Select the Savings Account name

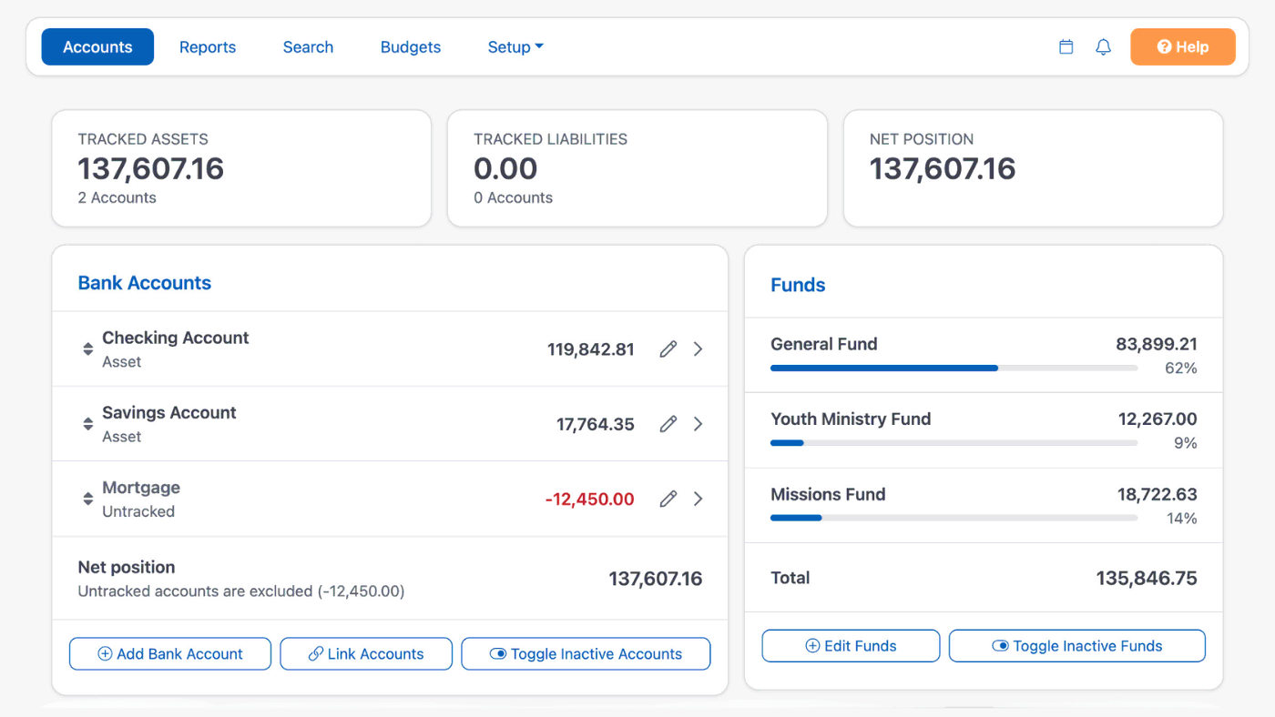(x=169, y=412)
